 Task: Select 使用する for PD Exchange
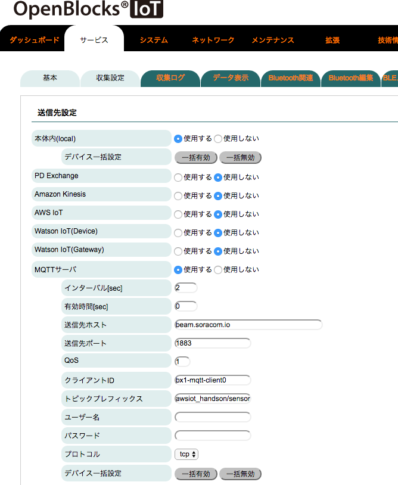178,177
